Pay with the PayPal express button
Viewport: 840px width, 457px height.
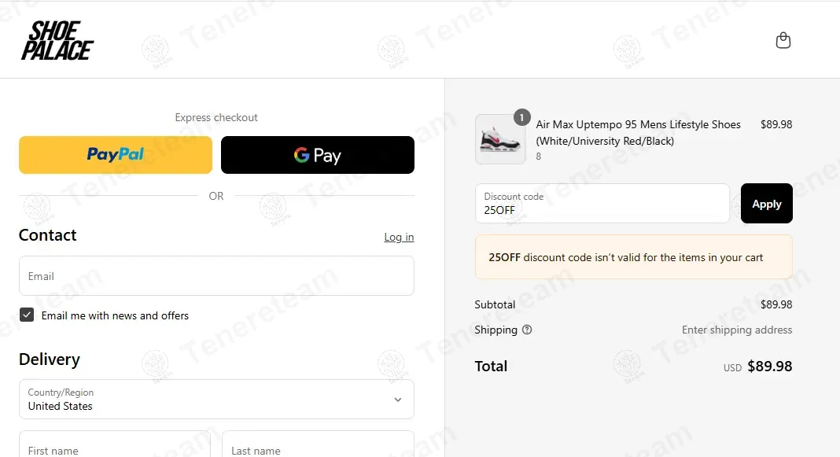116,154
